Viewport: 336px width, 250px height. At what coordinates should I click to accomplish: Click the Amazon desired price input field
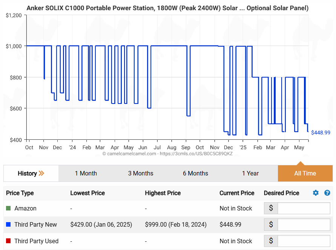click(304, 208)
